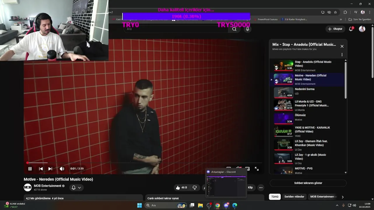Click the crossed-out eye icon in the address bar
Viewport: 374px width, 210px height.
pos(329,12)
